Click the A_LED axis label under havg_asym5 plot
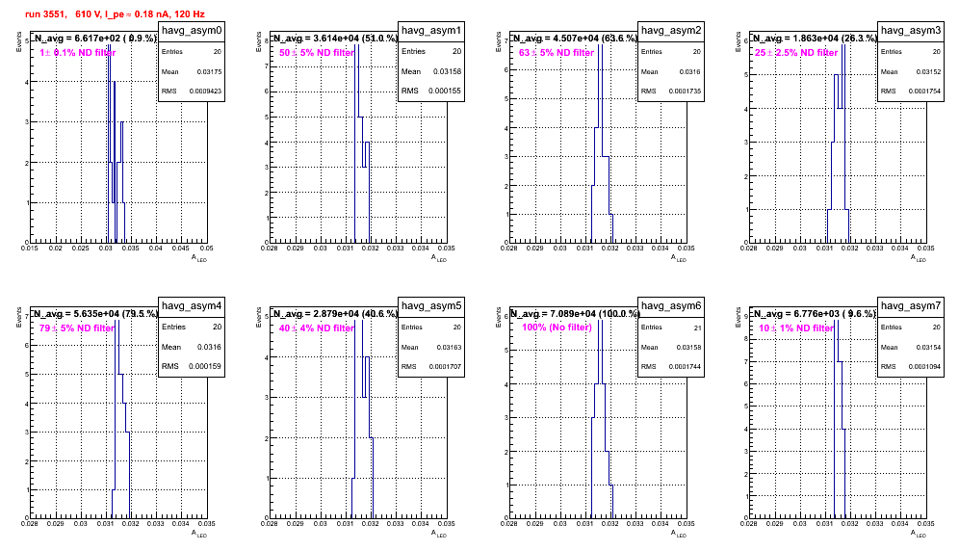This screenshot has width=959, height=551. pyautogui.click(x=439, y=534)
